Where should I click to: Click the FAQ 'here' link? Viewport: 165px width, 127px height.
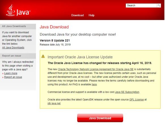94,84
